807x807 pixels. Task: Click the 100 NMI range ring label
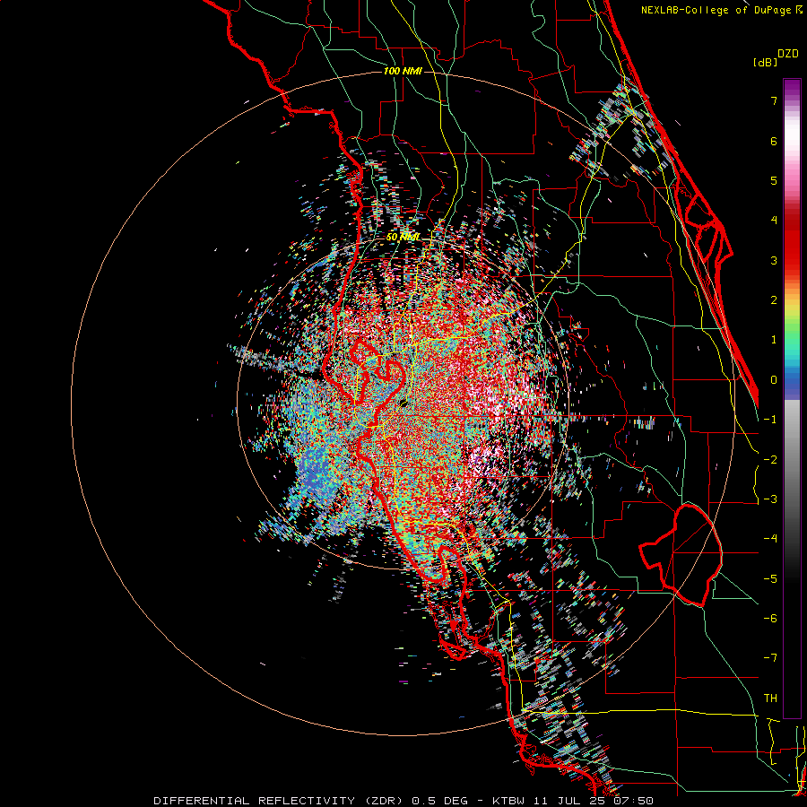403,71
